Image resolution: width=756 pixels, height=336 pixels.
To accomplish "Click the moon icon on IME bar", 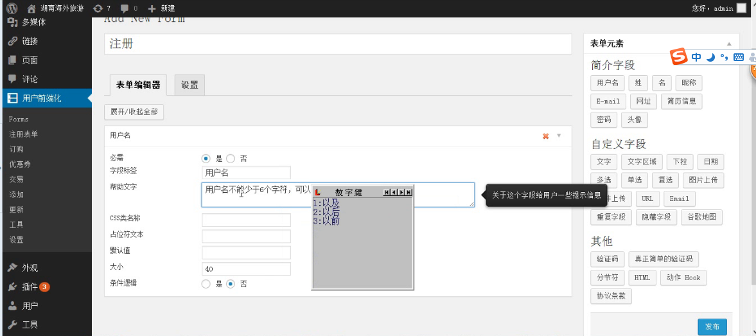I will (x=710, y=57).
